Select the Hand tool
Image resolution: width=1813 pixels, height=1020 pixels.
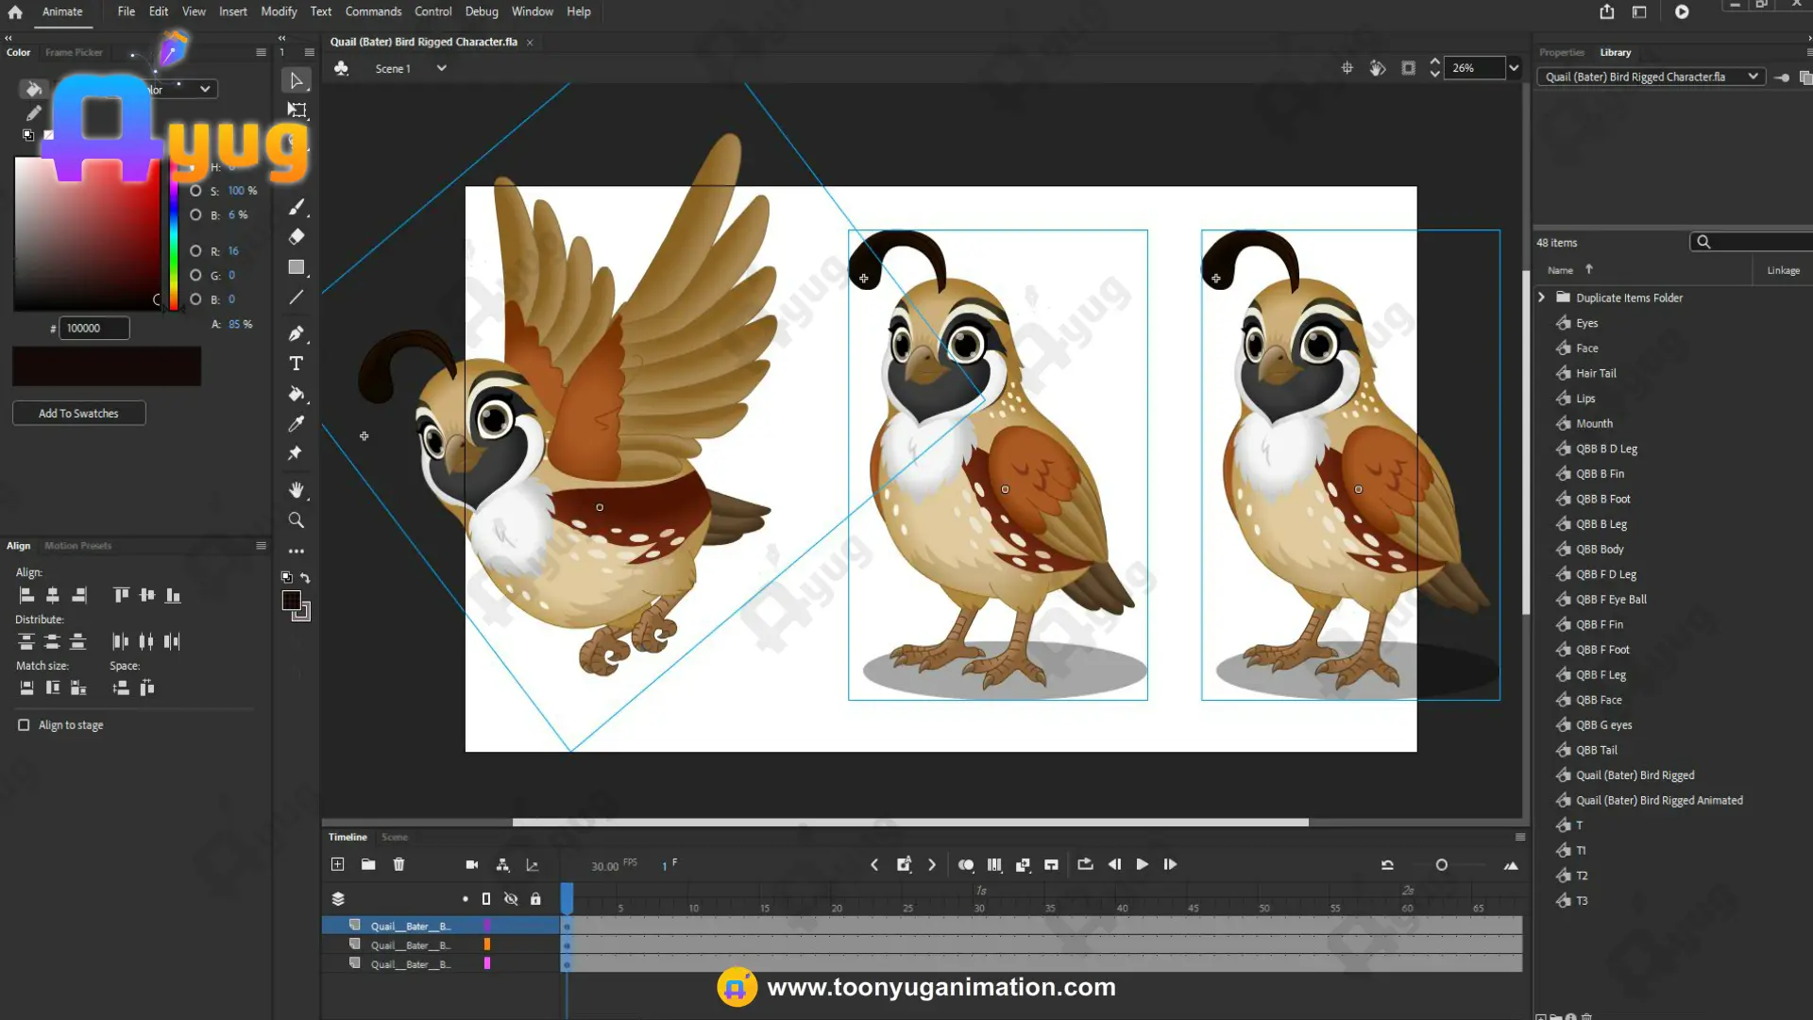click(x=296, y=489)
